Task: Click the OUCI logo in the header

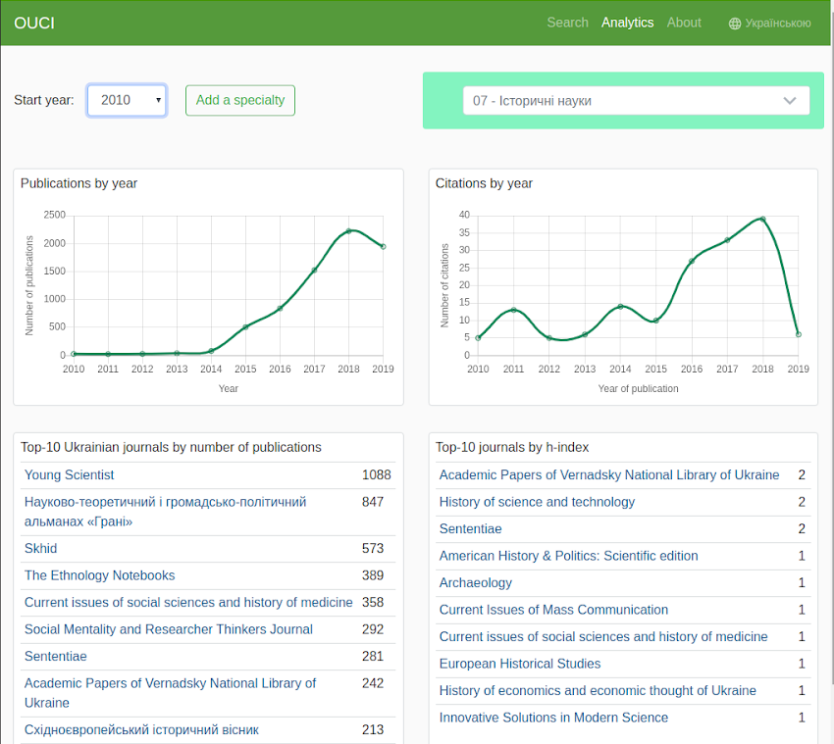Action: point(33,23)
